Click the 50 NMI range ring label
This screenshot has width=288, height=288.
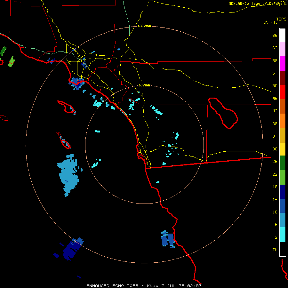(x=144, y=85)
